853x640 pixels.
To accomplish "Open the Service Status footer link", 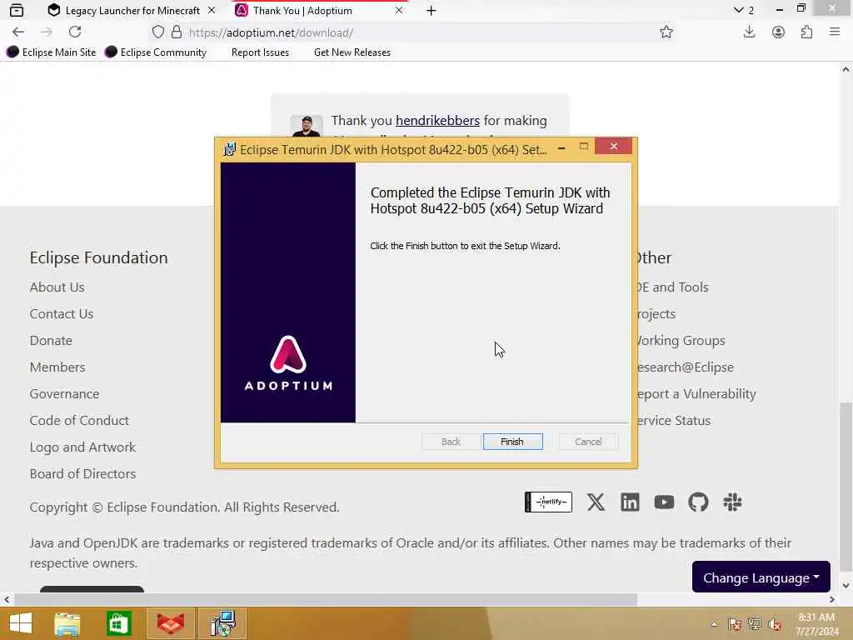I will [675, 420].
